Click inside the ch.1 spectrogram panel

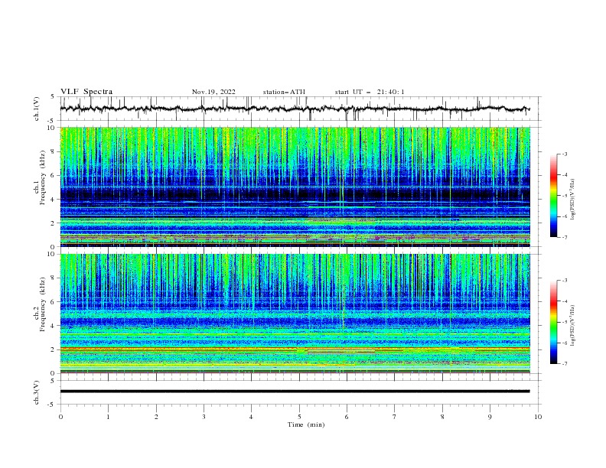(x=295, y=187)
